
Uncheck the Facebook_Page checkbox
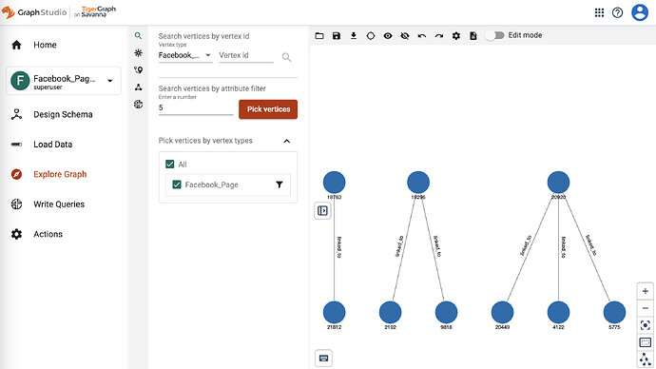click(x=177, y=184)
